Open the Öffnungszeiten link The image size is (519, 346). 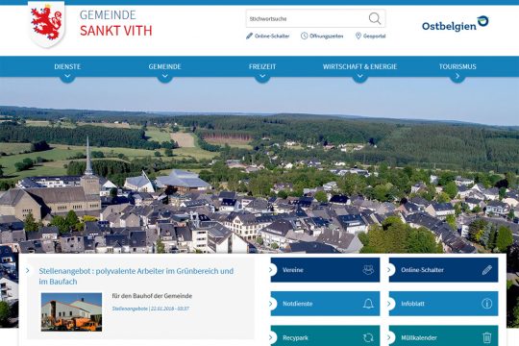(327, 37)
